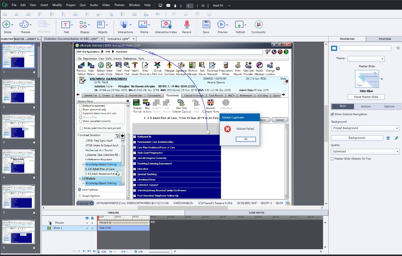
Task: Adjust the timeline zoom slider
Action: [170, 252]
